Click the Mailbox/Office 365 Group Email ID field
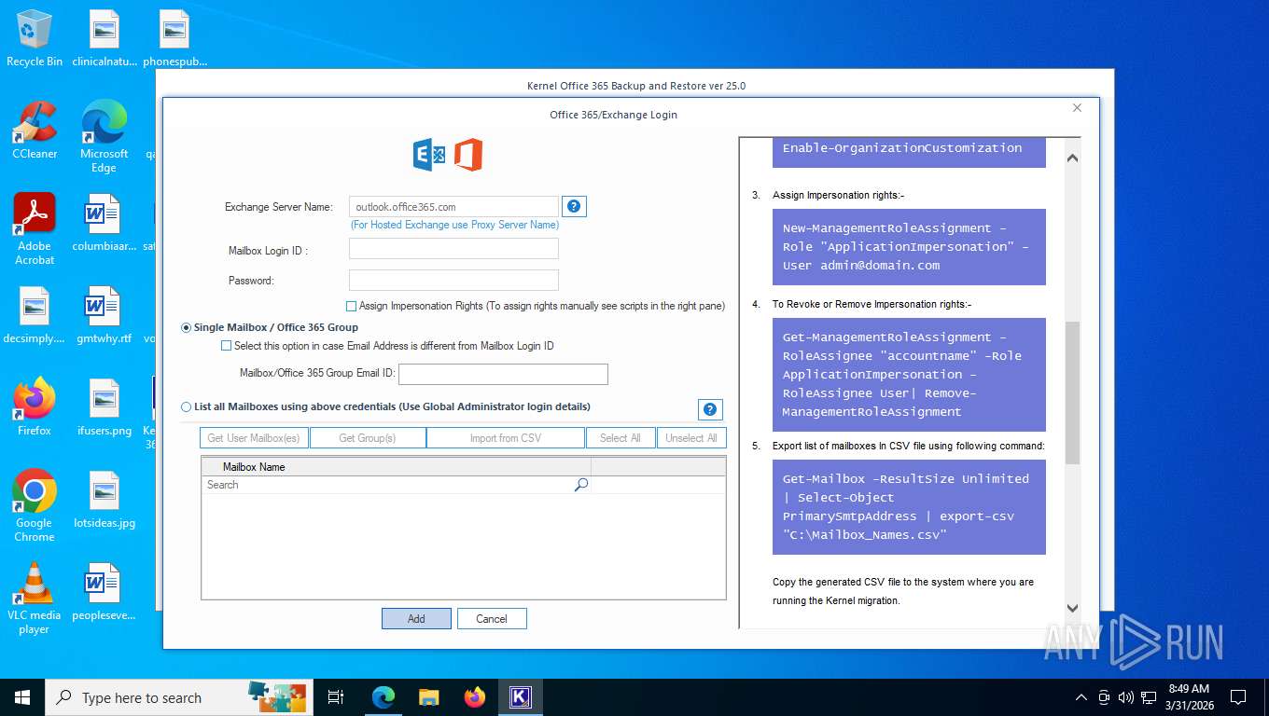The width and height of the screenshot is (1269, 716). (x=503, y=374)
